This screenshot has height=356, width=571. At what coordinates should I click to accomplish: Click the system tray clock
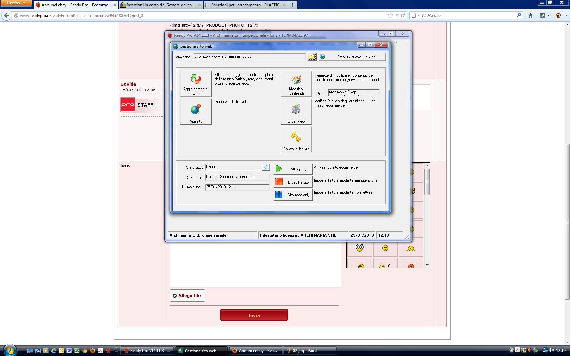[561, 351]
